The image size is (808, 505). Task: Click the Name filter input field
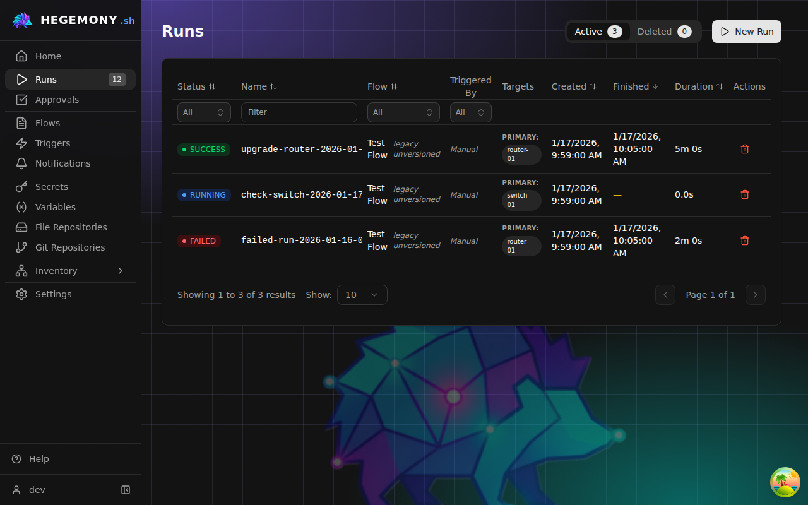299,112
